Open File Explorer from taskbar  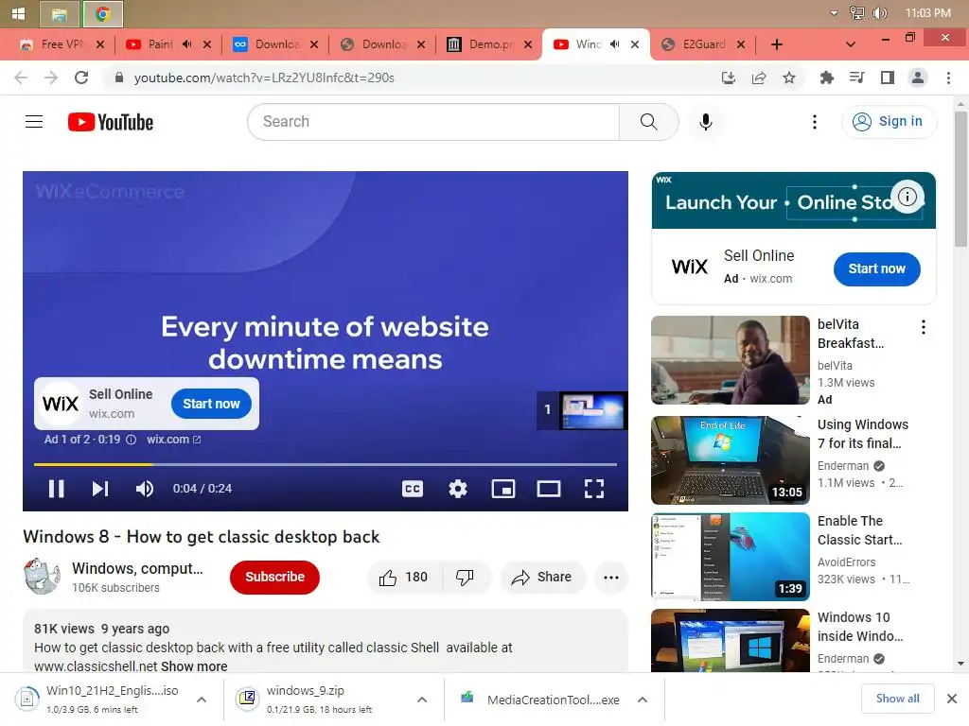[60, 14]
